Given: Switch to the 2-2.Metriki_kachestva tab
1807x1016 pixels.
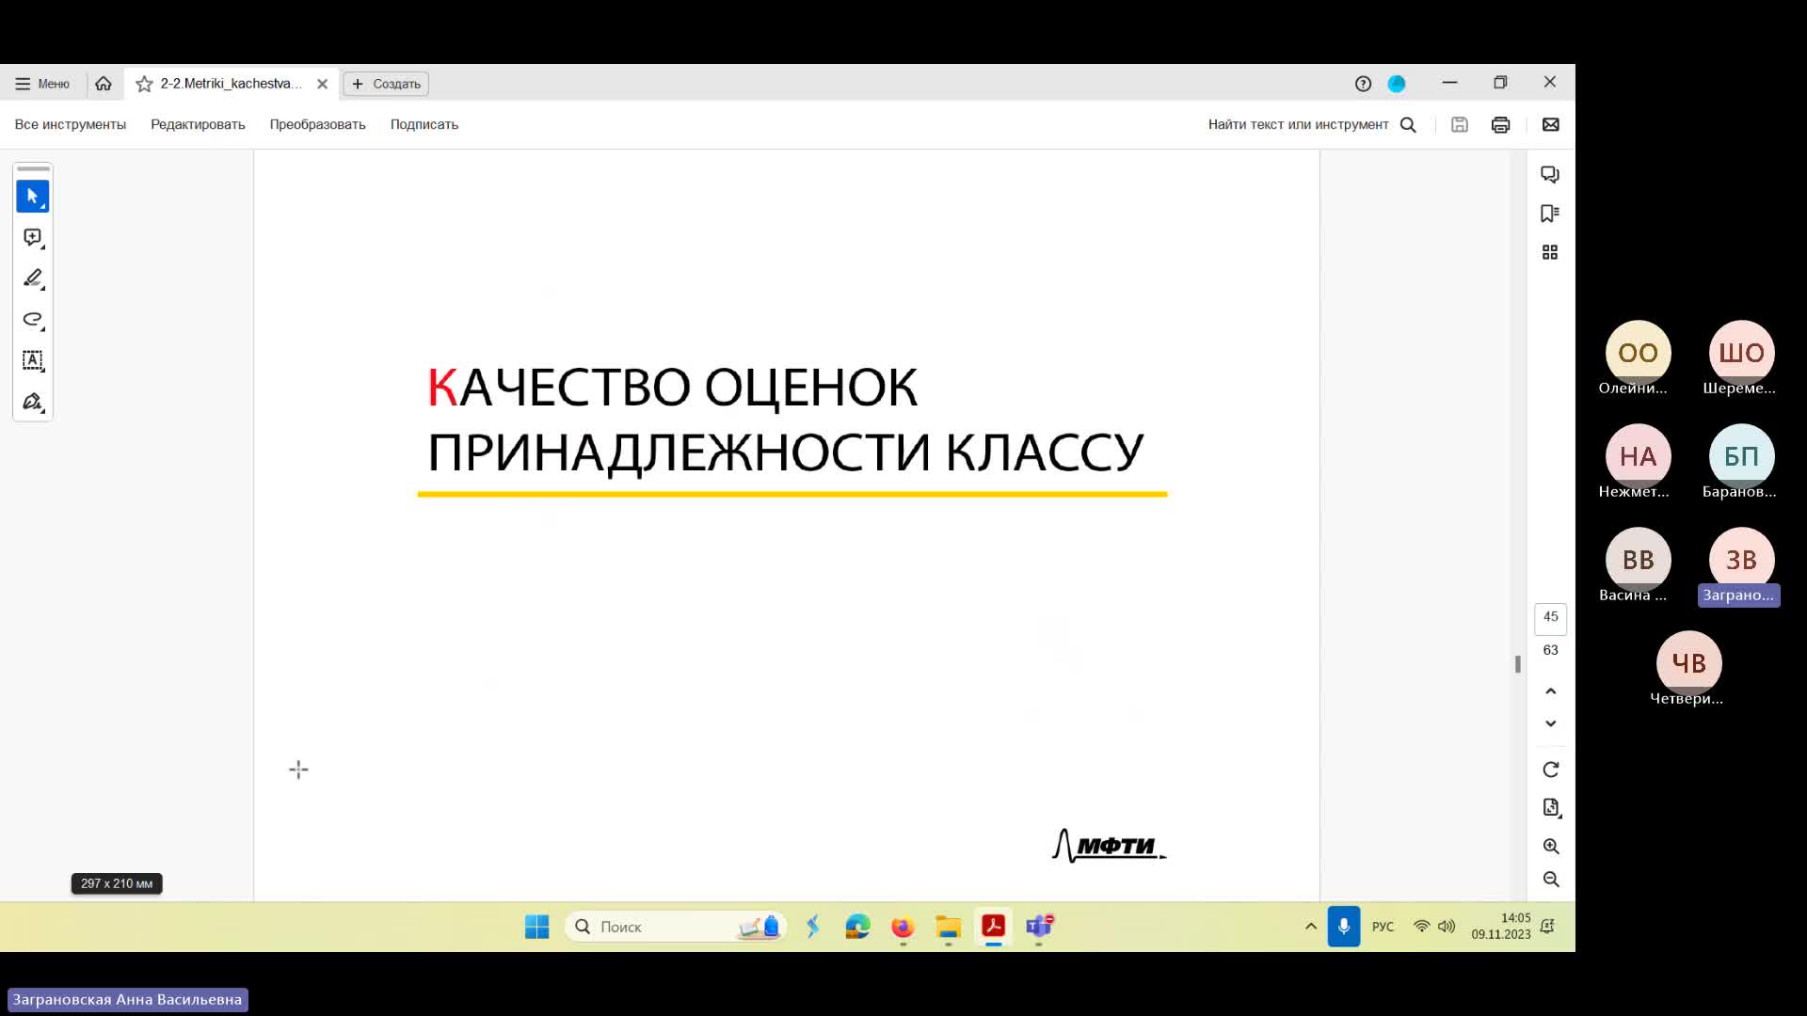Looking at the screenshot, I should (231, 84).
